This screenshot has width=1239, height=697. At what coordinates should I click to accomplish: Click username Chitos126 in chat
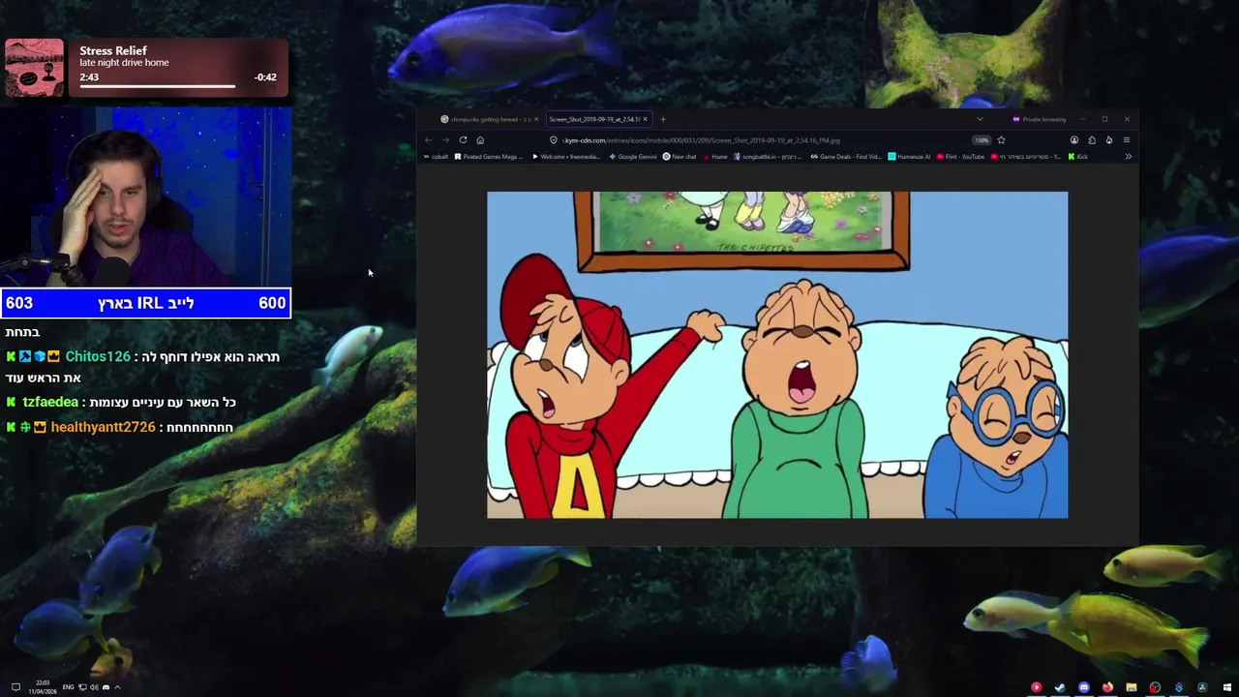click(98, 356)
